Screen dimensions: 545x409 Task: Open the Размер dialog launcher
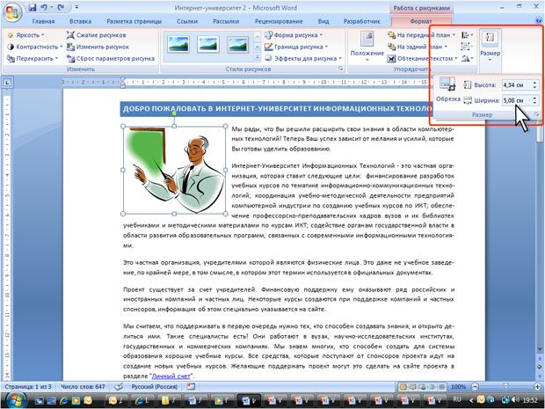tap(537, 114)
